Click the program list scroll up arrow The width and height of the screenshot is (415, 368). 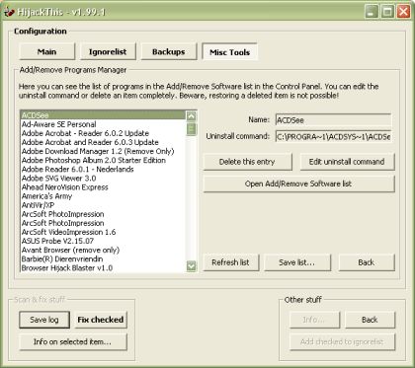click(191, 115)
